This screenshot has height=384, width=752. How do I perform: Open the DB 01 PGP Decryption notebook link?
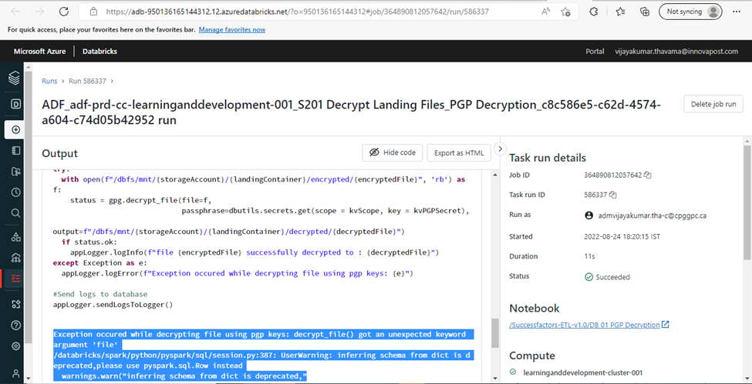(x=584, y=325)
